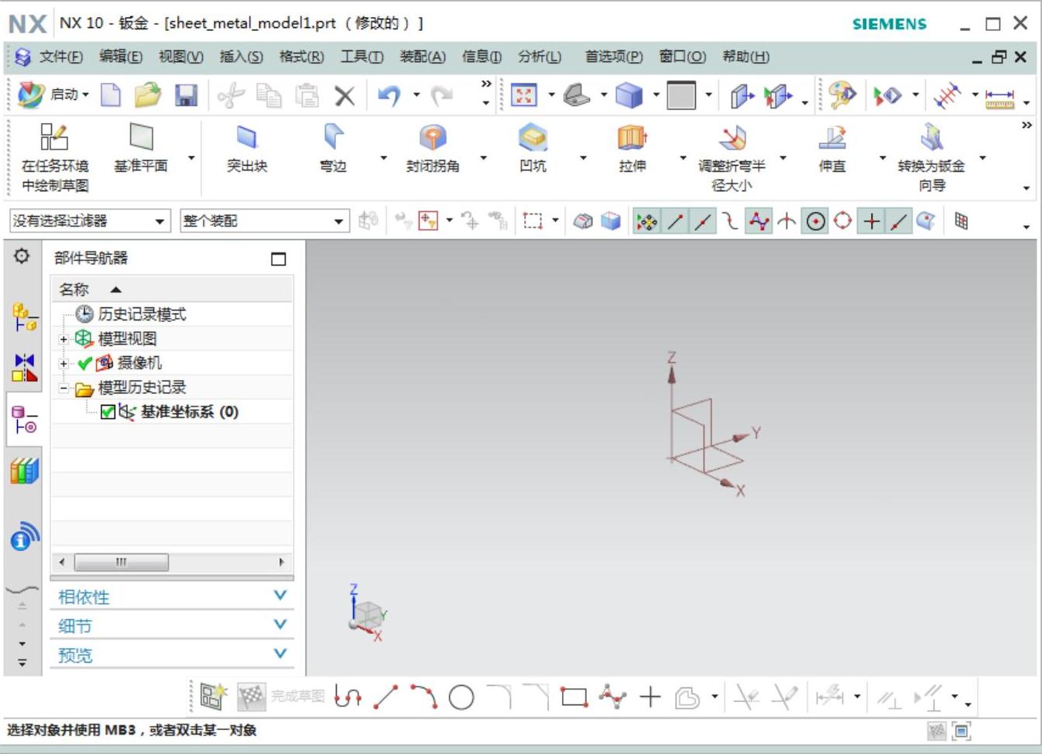The width and height of the screenshot is (1042, 754).
Task: Select the 凹坑 dimple tool
Action: click(x=533, y=149)
